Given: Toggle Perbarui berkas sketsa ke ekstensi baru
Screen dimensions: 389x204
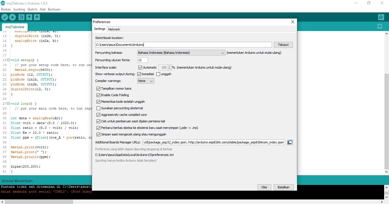Looking at the screenshot, I should click(99, 128).
